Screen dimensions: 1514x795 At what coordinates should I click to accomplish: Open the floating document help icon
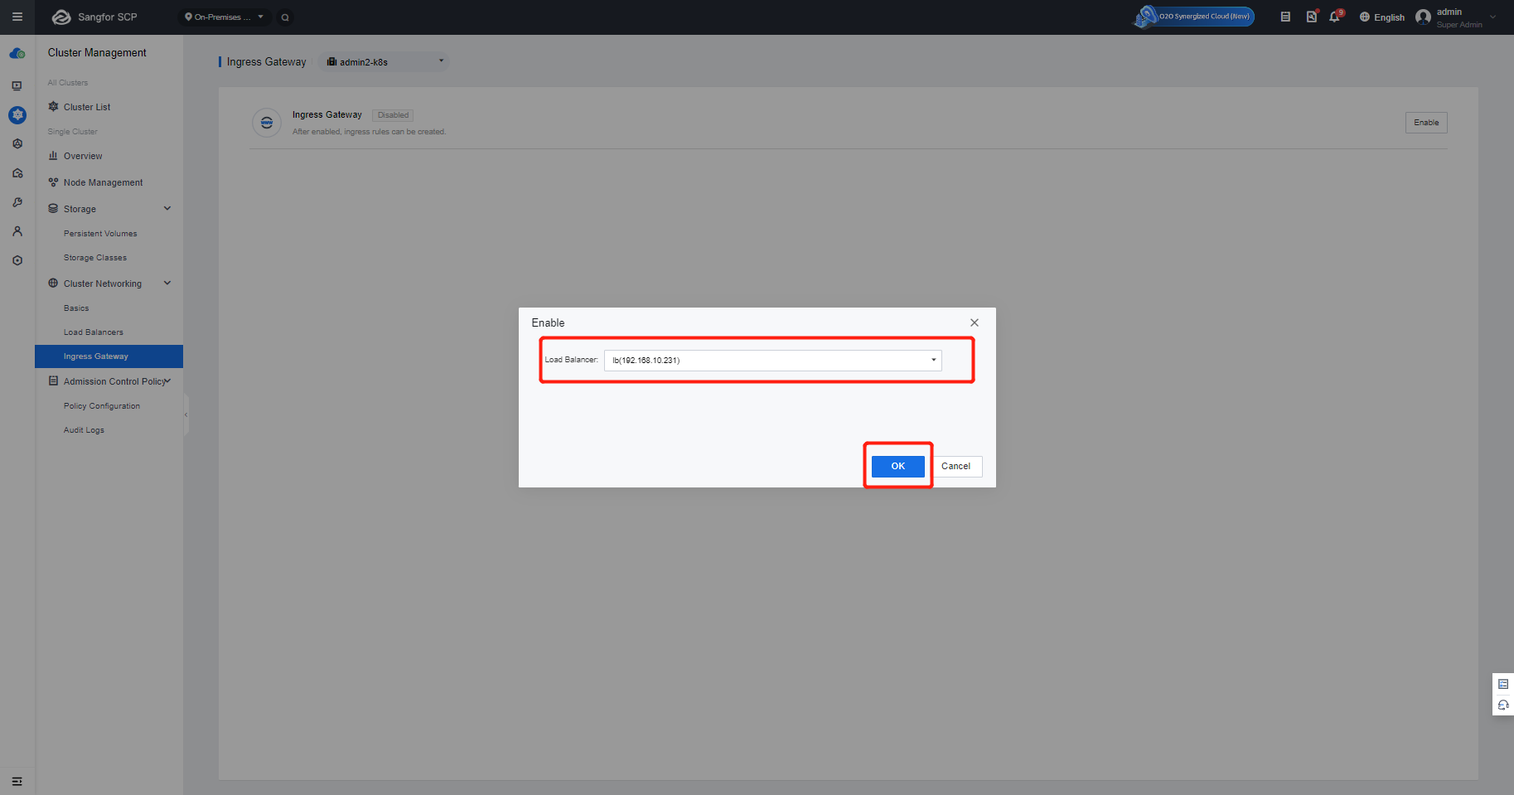click(1503, 684)
